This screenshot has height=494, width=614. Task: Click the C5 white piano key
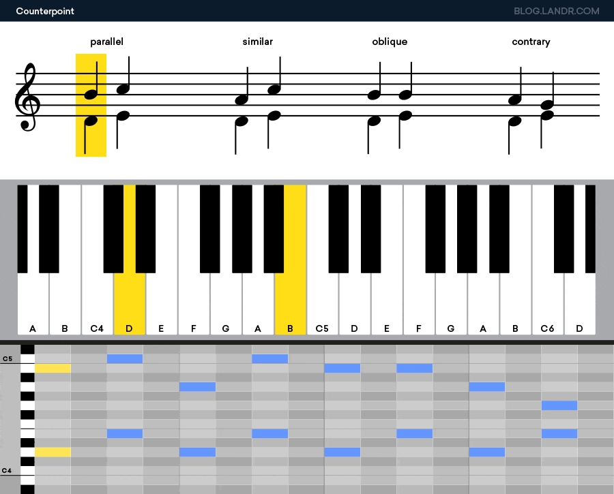coord(322,303)
